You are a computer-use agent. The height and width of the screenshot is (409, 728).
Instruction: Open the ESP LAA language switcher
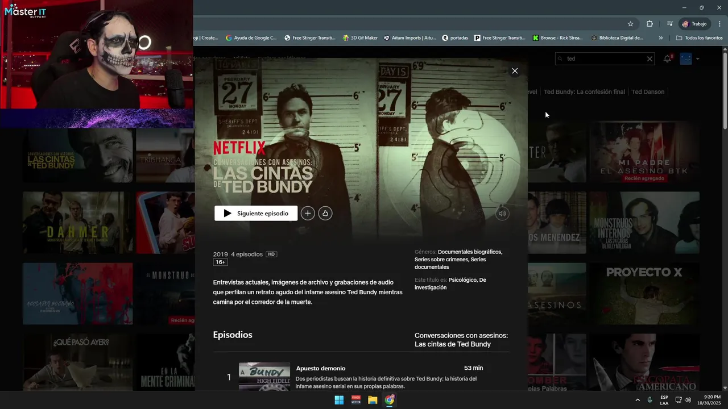click(x=664, y=400)
